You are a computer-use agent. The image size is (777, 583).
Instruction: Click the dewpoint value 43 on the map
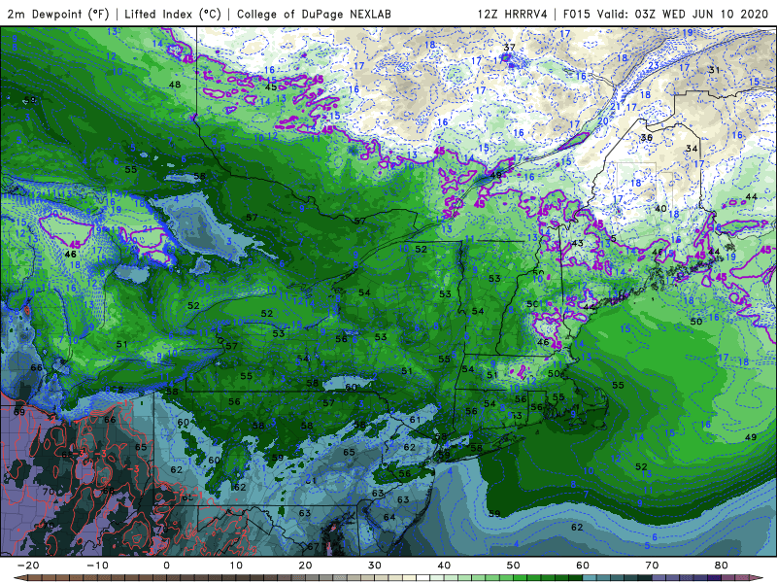coord(577,243)
